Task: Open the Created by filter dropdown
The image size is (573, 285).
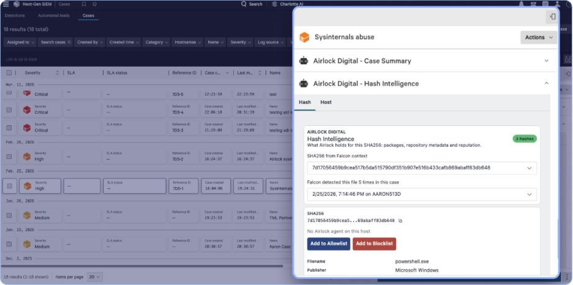Action: [x=89, y=42]
